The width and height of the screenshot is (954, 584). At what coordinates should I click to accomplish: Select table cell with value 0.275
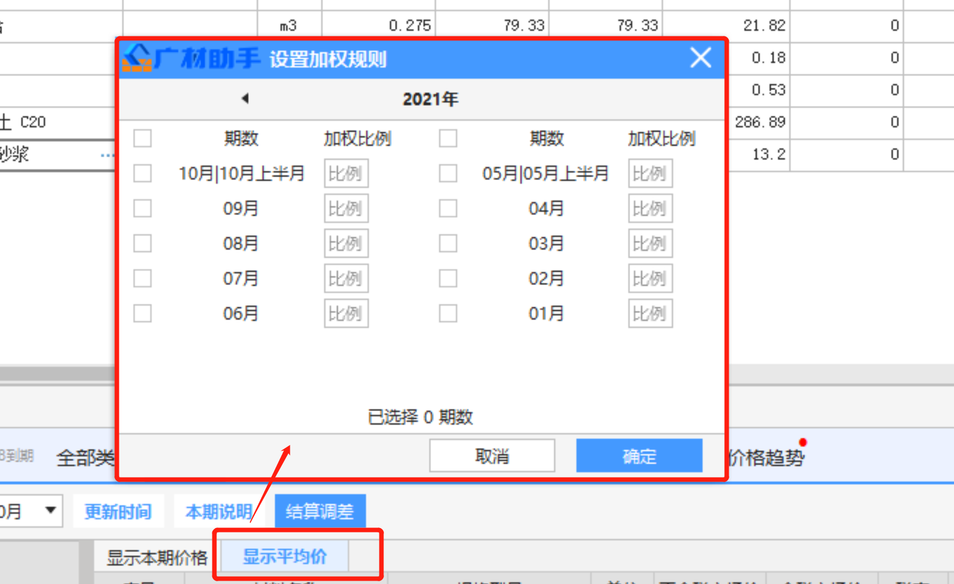(x=379, y=26)
